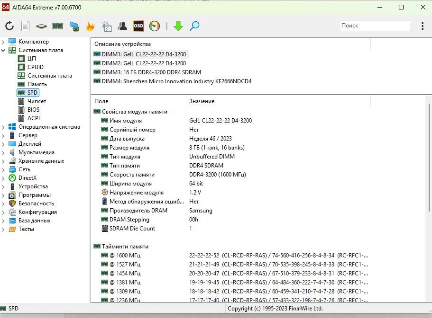Image resolution: width=432 pixels, height=318 pixels.
Task: Select ЦП in the tree
Action: pyautogui.click(x=31, y=59)
